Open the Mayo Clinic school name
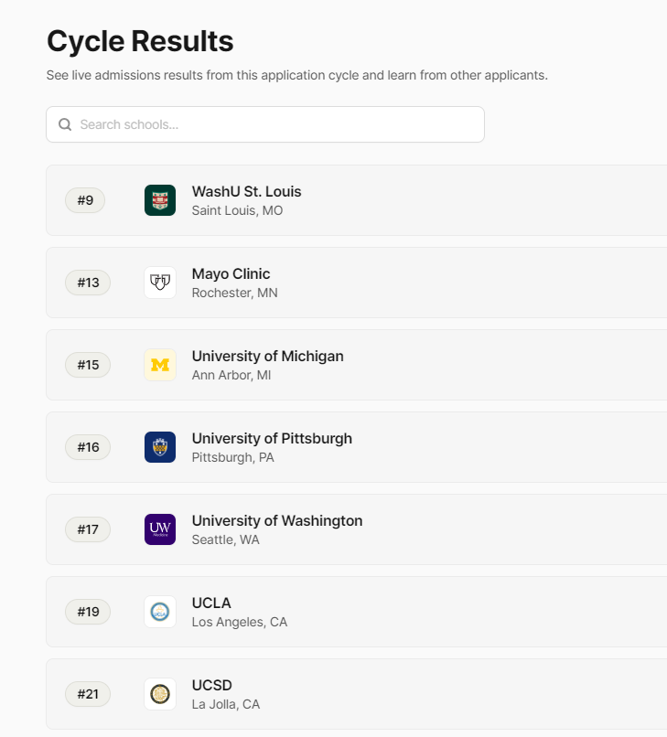This screenshot has width=667, height=737. tap(231, 273)
